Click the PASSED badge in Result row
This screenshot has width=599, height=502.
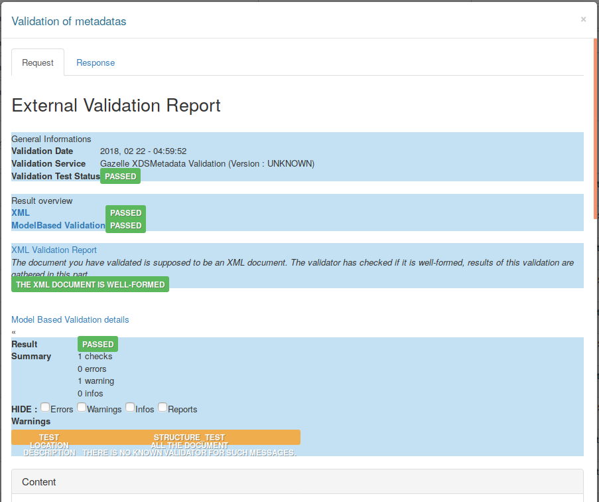[98, 344]
